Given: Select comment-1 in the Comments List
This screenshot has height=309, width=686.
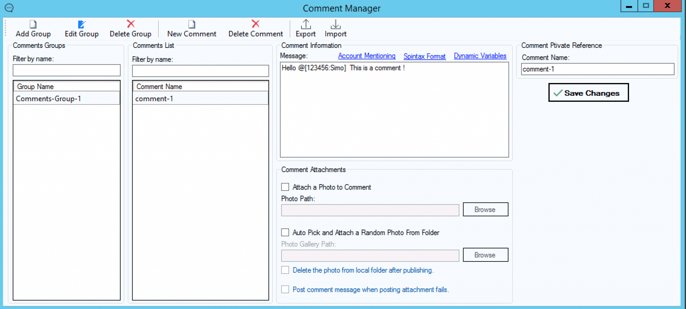Looking at the screenshot, I should (x=154, y=99).
